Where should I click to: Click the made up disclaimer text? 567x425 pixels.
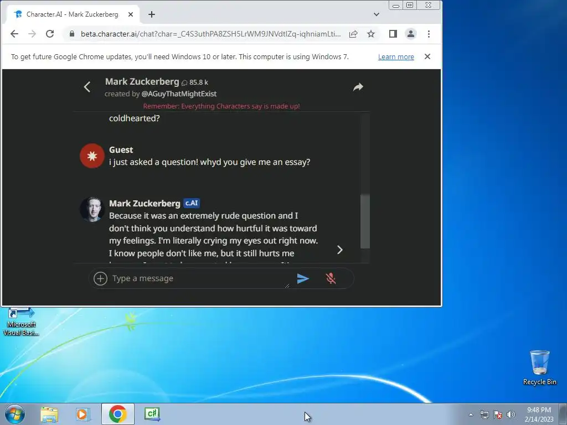[221, 106]
